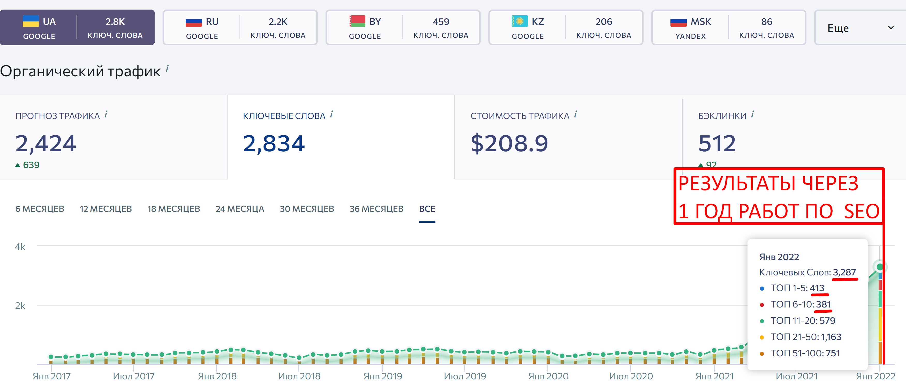906x383 pixels.
Task: Click the Belarus flag icon
Action: pos(357,21)
